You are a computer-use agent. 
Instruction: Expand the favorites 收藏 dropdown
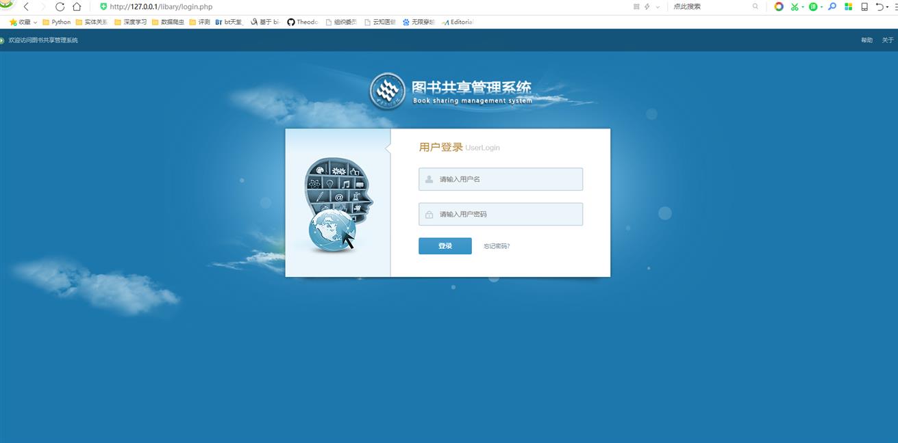point(35,22)
